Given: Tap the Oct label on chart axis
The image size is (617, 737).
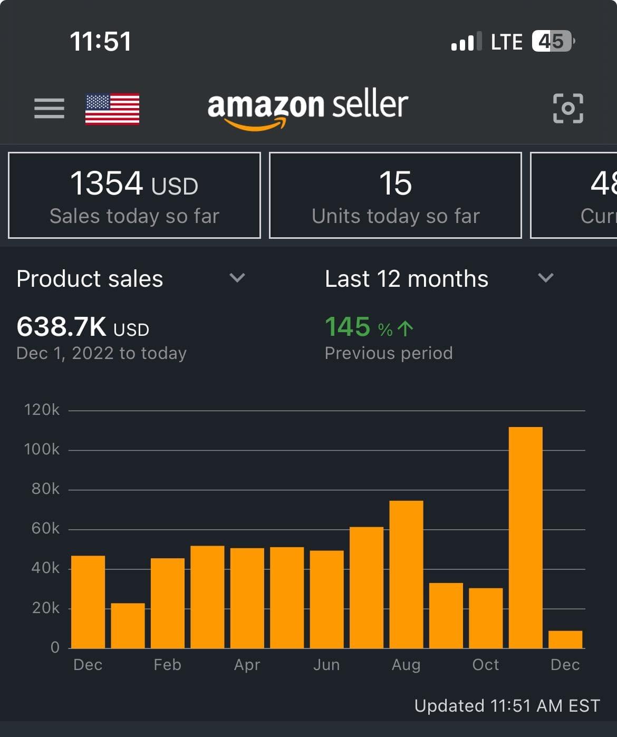Looking at the screenshot, I should pyautogui.click(x=485, y=665).
